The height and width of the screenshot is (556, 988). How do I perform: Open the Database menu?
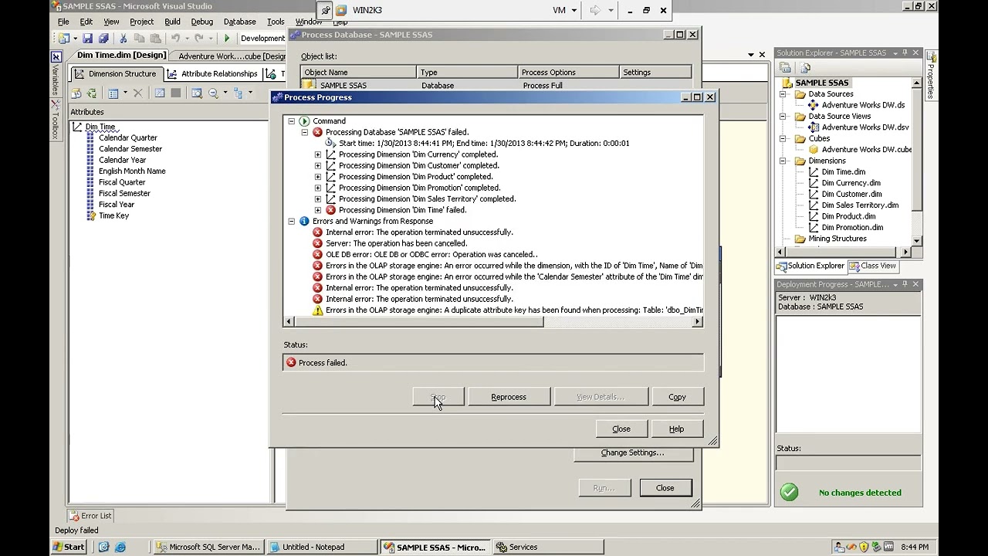pos(239,22)
